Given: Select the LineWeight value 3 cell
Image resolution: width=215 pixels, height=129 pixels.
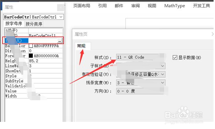Looking at the screenshot, I should [46, 66].
